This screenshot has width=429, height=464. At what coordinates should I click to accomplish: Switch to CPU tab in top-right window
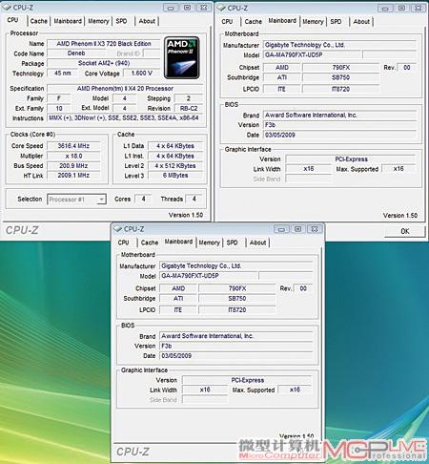(x=227, y=22)
